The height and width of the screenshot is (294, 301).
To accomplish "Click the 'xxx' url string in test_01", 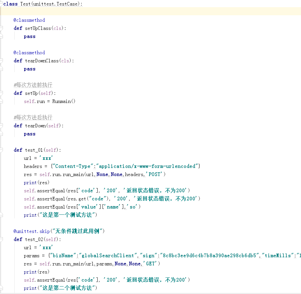I will coord(46,158).
